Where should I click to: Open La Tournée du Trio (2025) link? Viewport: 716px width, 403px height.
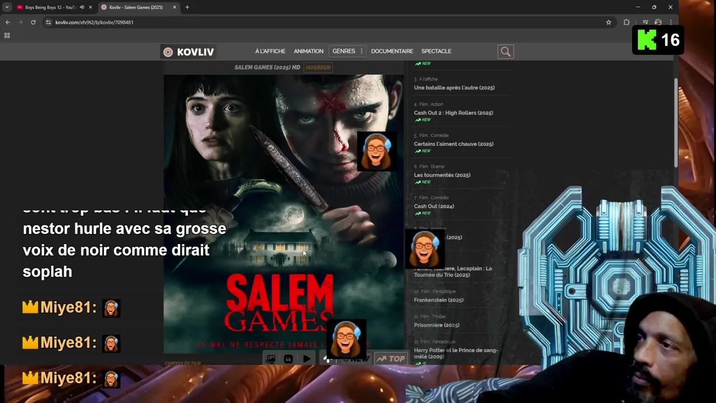(x=453, y=271)
